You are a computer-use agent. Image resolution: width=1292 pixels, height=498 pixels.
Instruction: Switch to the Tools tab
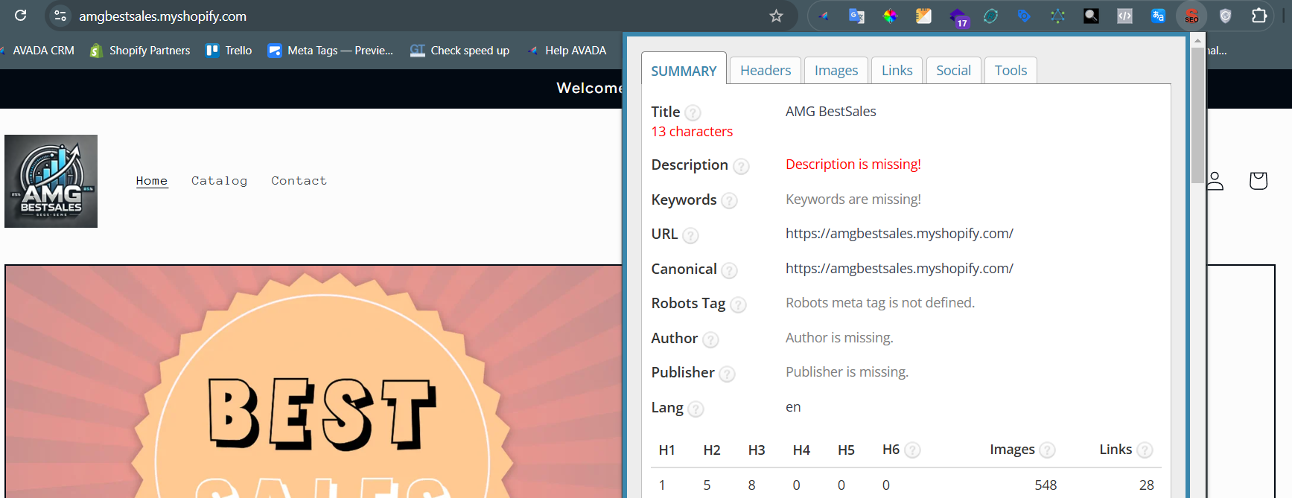[x=1011, y=71]
